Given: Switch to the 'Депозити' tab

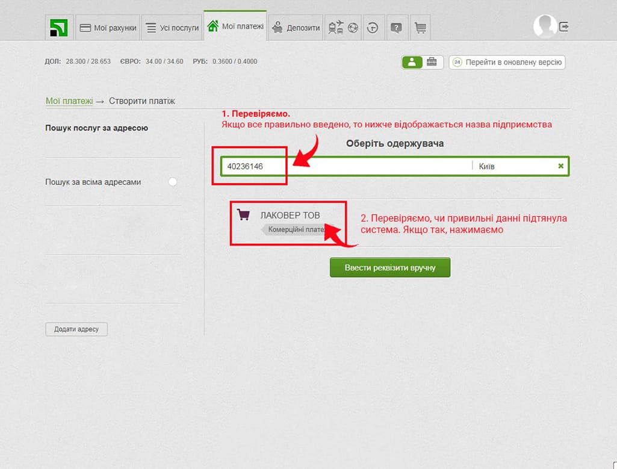Looking at the screenshot, I should 296,28.
